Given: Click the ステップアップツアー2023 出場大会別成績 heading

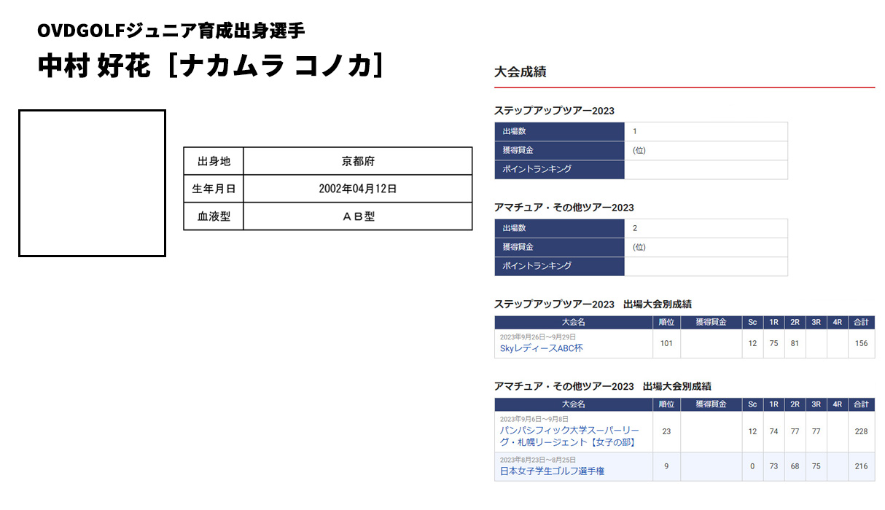Looking at the screenshot, I should (x=593, y=304).
